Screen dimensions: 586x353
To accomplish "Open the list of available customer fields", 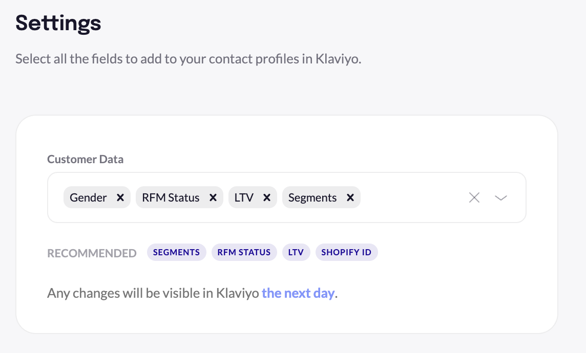I will pos(500,197).
